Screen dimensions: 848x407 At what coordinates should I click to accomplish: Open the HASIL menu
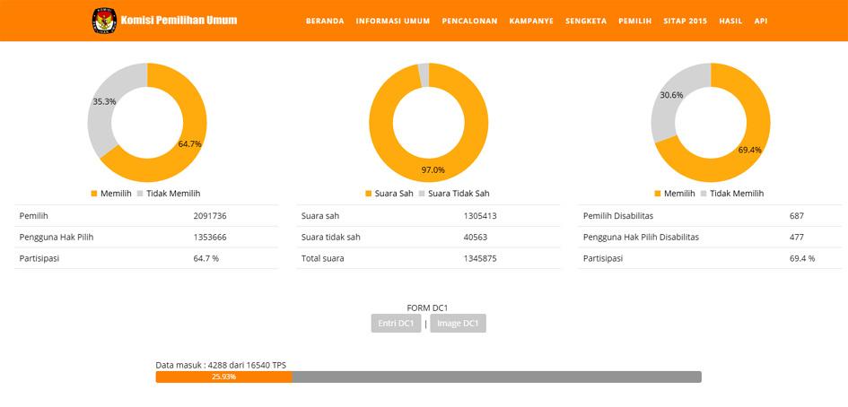730,21
